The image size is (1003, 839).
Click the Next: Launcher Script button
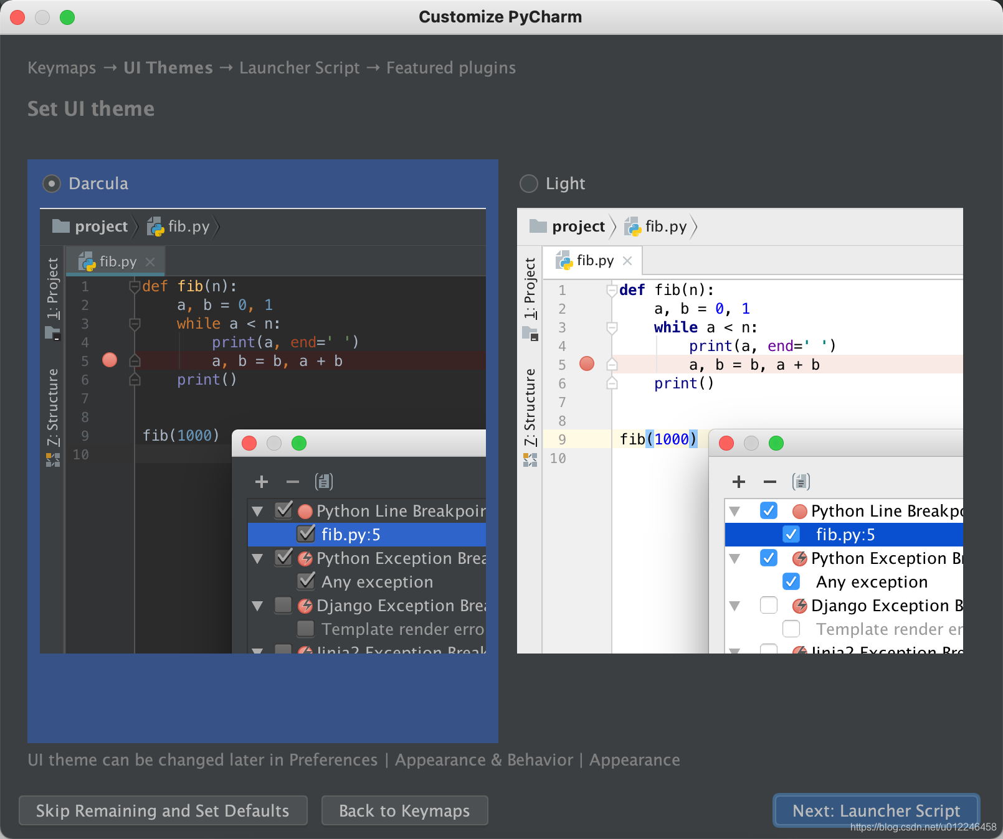(x=875, y=810)
